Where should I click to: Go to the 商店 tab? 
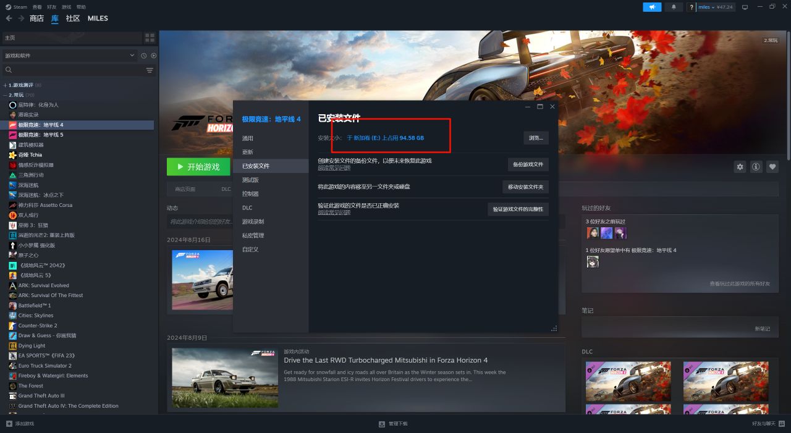(x=36, y=19)
